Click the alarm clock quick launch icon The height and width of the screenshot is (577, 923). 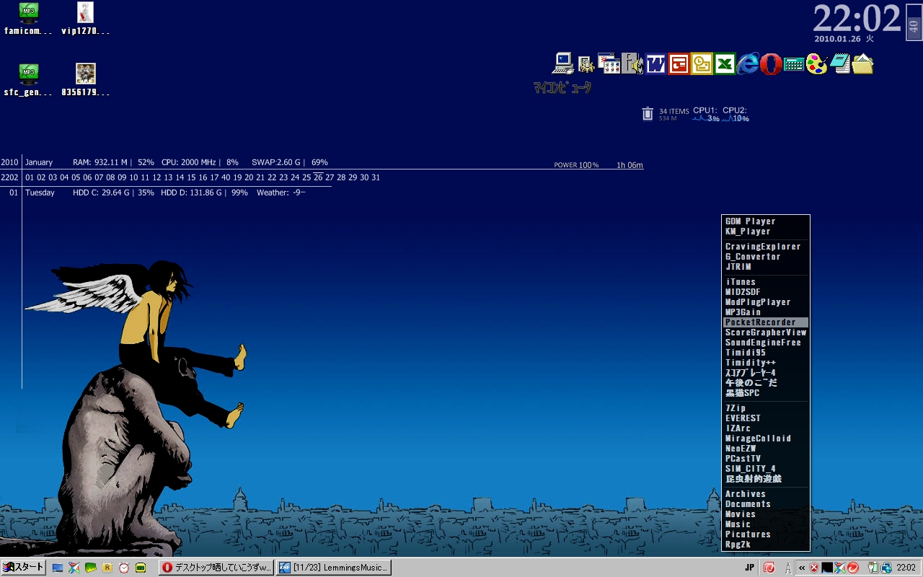124,568
